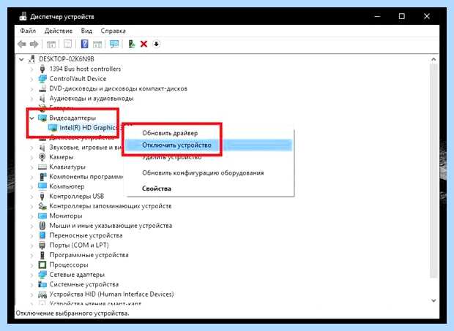Click the scrollbar down arrow

click(x=433, y=300)
